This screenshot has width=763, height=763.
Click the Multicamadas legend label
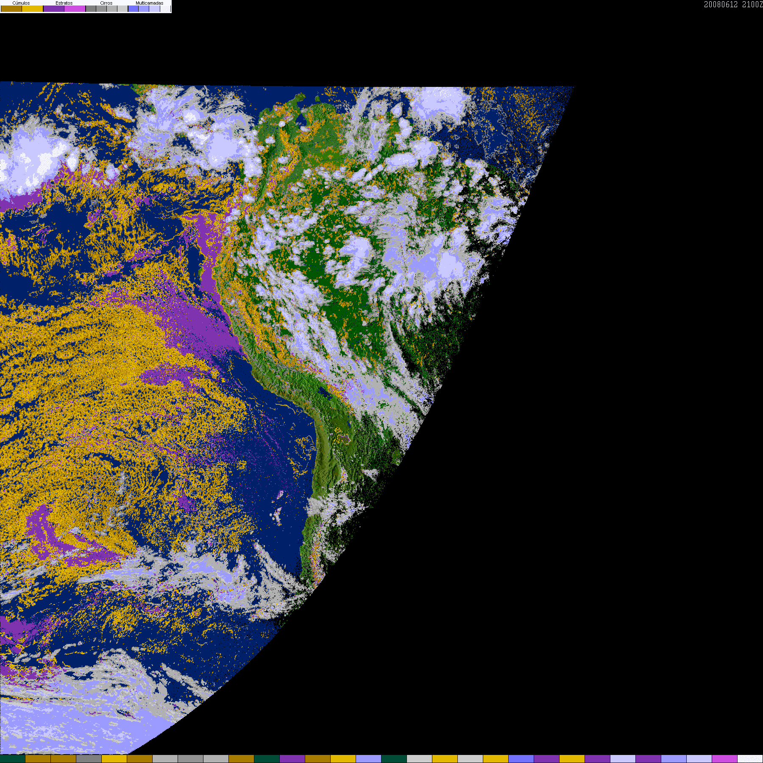[x=149, y=3]
